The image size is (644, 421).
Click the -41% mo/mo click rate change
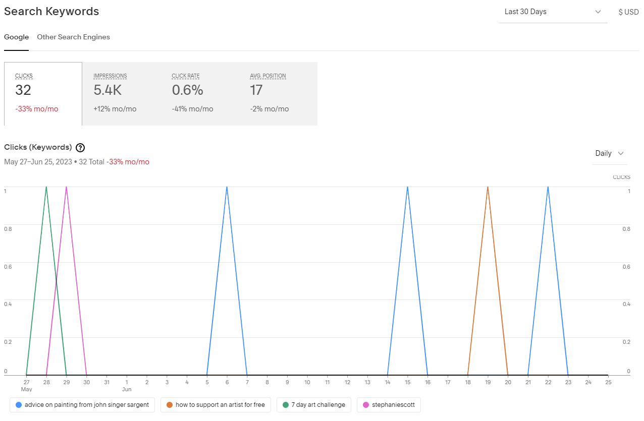click(x=192, y=109)
